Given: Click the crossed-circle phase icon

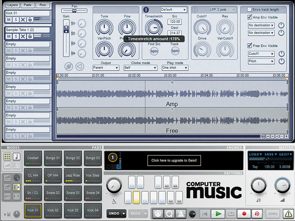Looking at the screenshot, I should (69, 66).
